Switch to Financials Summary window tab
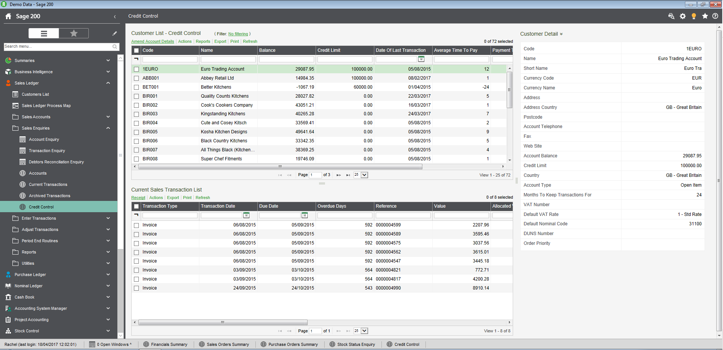Screen dimensions: 723x350 click(165, 344)
